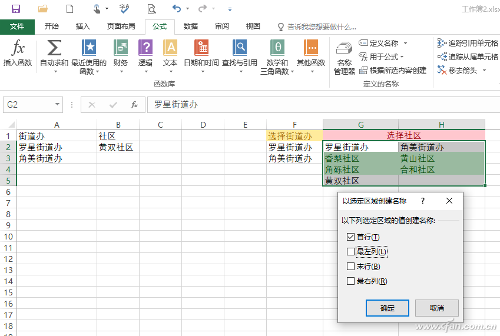The width and height of the screenshot is (500, 336).
Task: Check the 末行(B) checkbox
Action: click(350, 266)
